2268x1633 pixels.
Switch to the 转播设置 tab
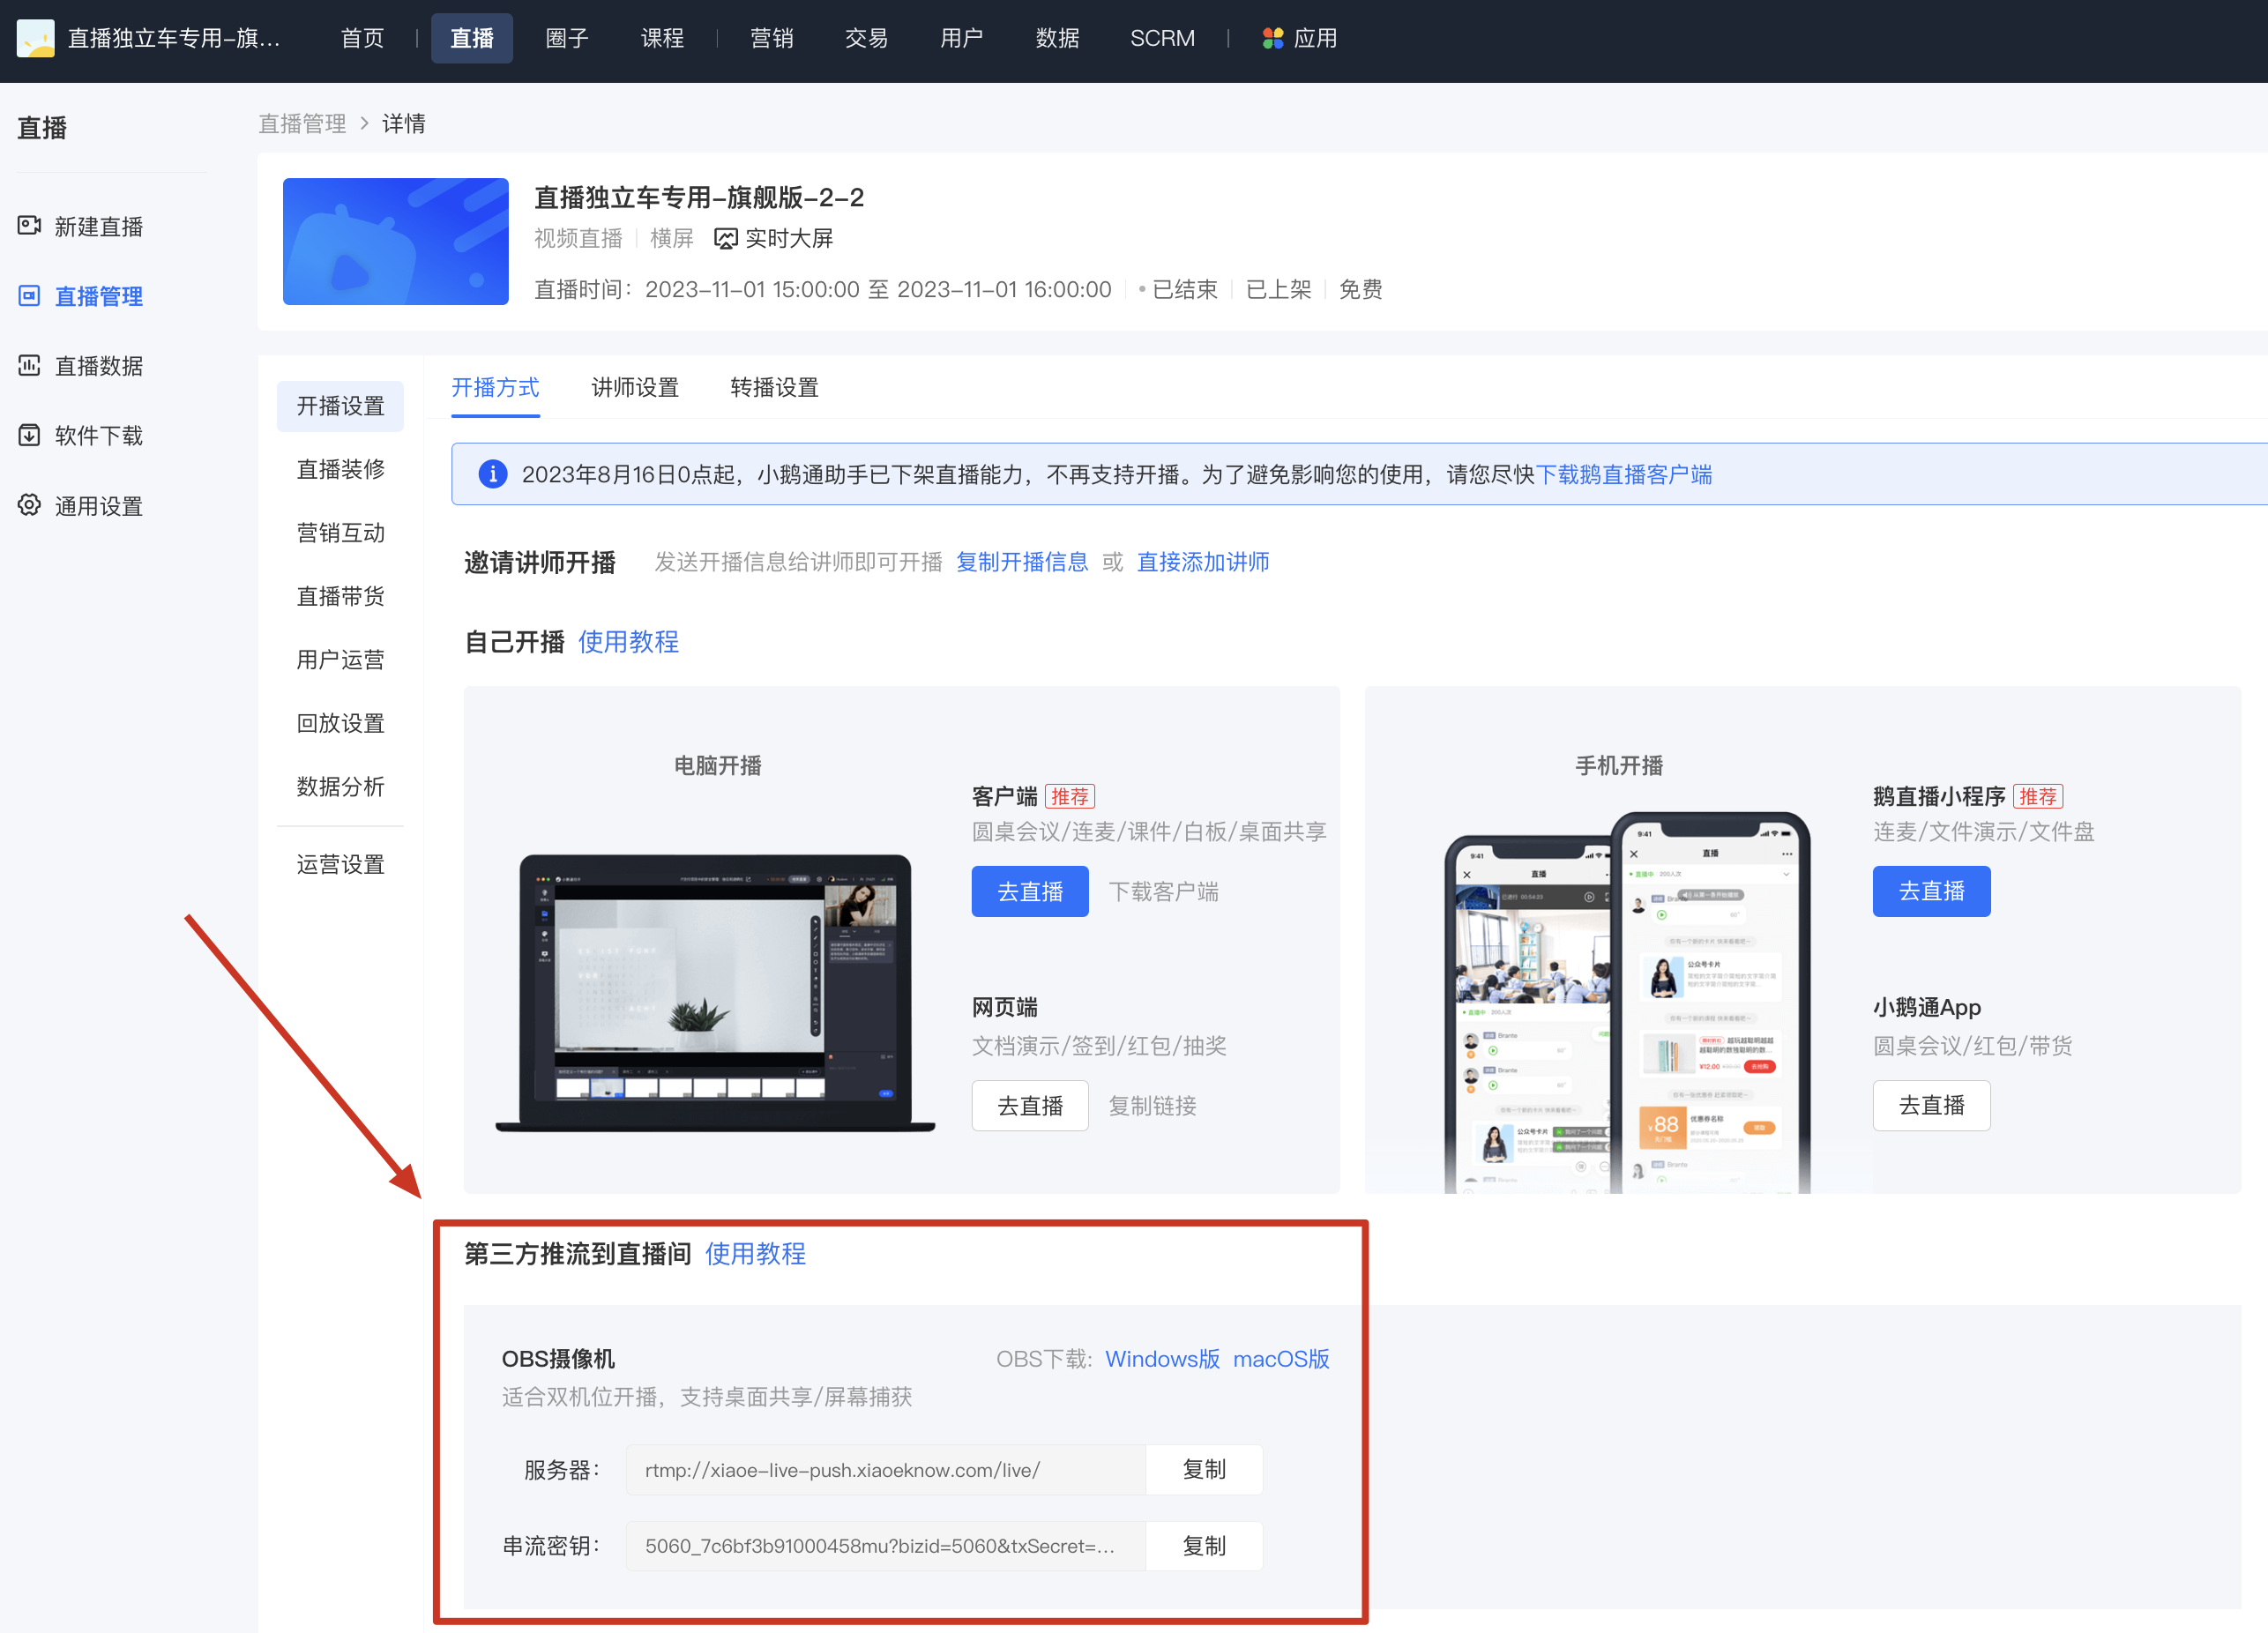[774, 388]
